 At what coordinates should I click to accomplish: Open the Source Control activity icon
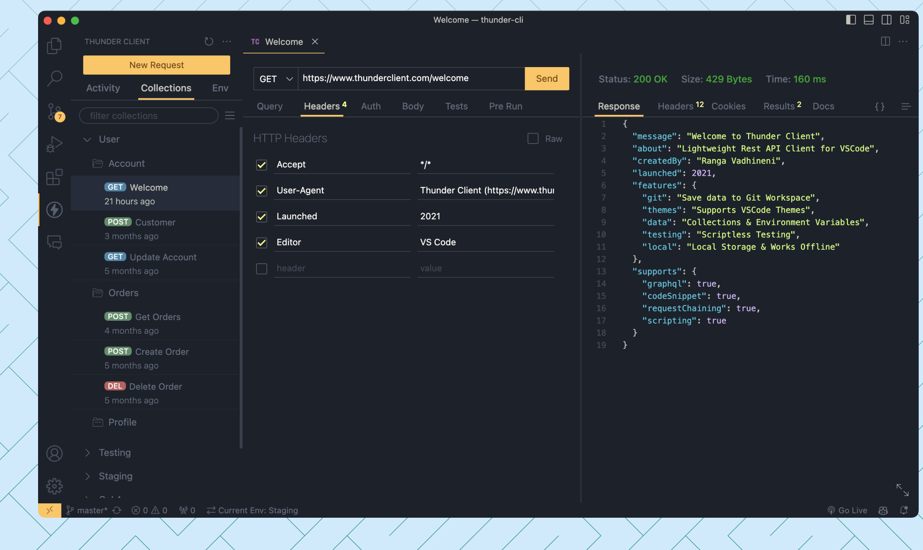point(55,111)
